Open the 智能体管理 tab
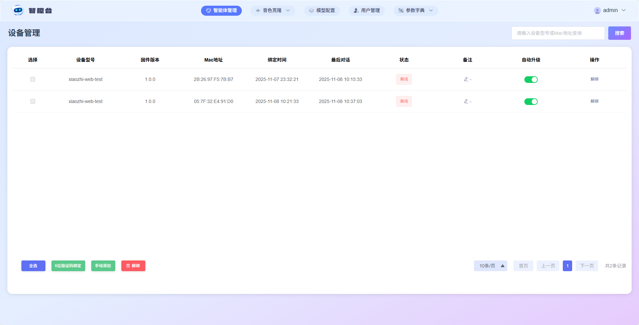639x325 pixels. coord(221,11)
